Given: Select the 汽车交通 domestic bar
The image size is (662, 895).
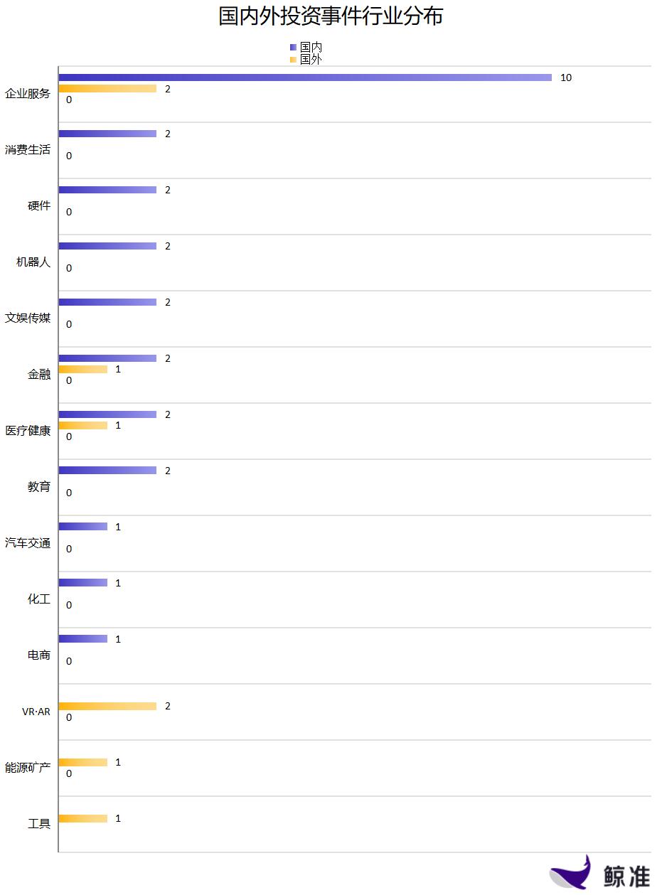Looking at the screenshot, I should coord(83,527).
